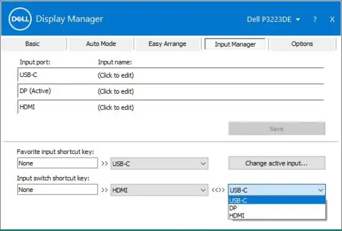Viewport: 342px width, 231px height.
Task: Select the Input Manager tab
Action: click(x=235, y=44)
